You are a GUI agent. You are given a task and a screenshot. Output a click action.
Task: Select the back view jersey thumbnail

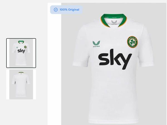pyautogui.click(x=21, y=84)
